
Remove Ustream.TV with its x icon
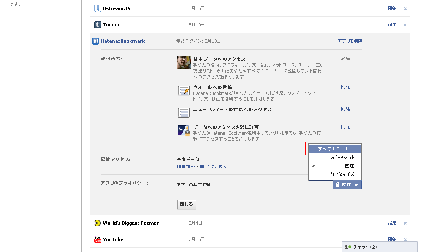pos(405,9)
